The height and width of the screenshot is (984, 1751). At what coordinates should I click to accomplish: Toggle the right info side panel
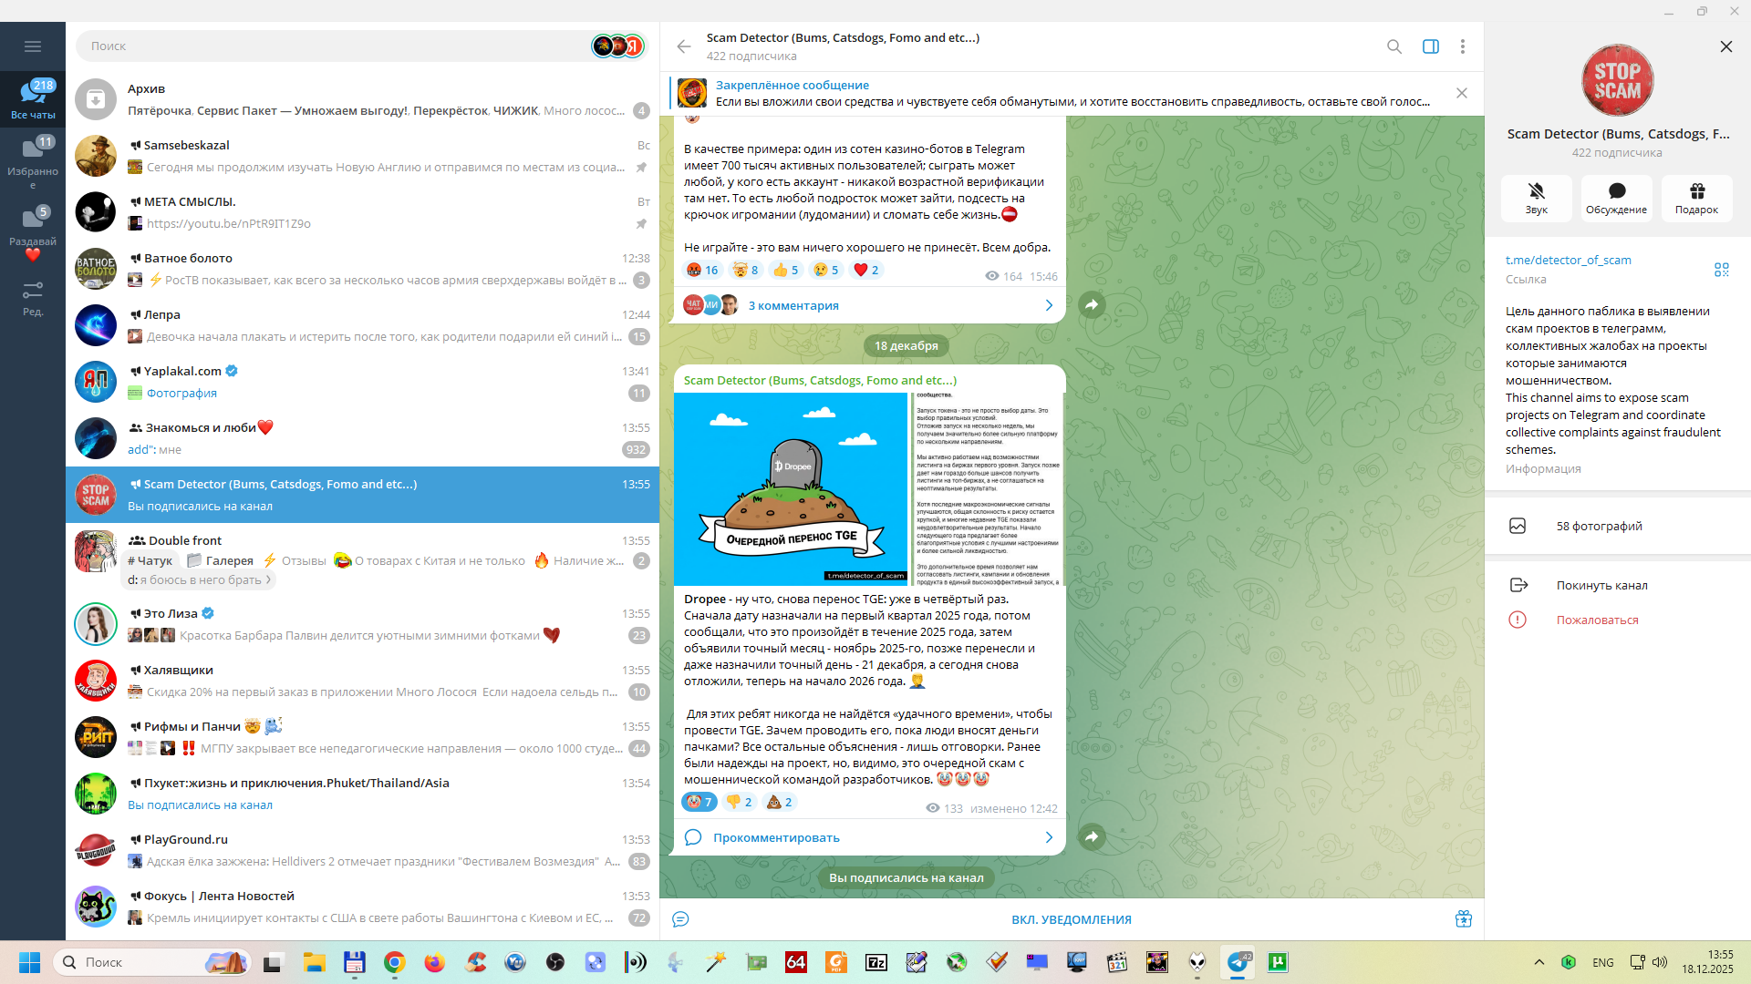coord(1430,46)
